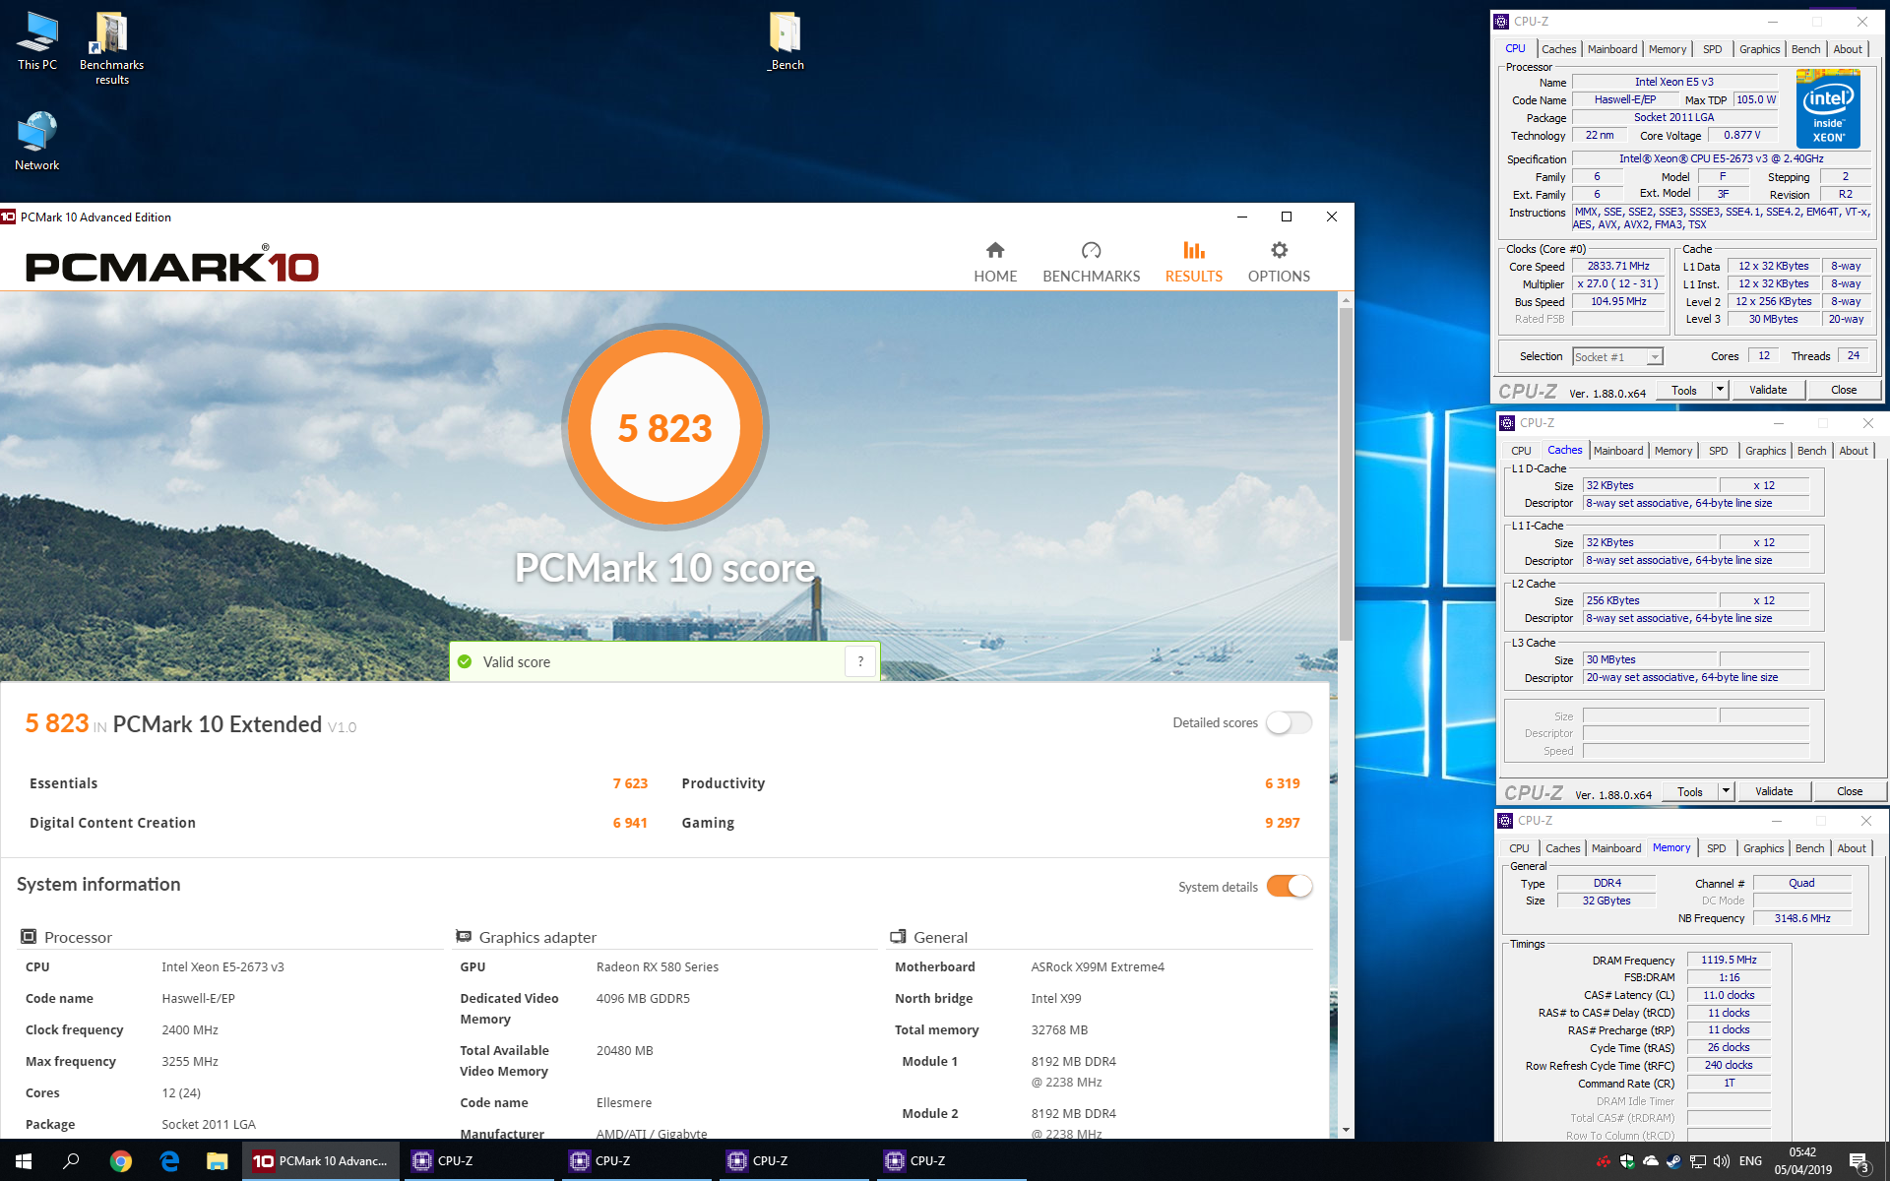Launch Google Chrome from taskbar

tap(120, 1161)
